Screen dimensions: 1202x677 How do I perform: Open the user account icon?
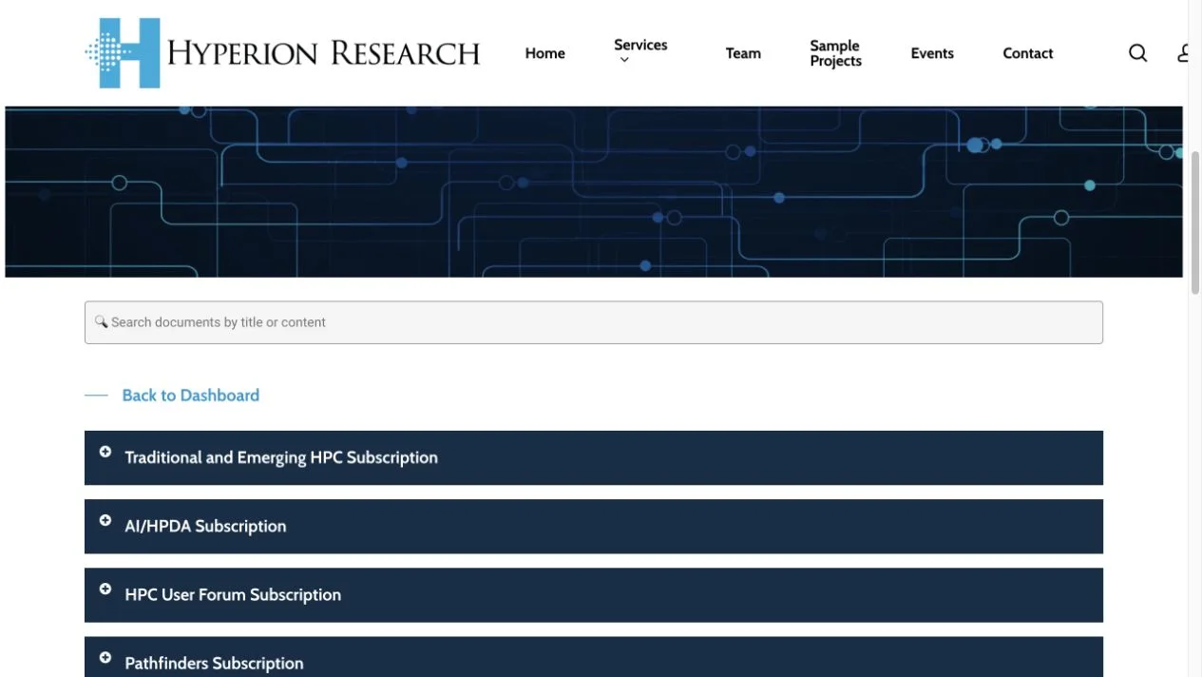tap(1183, 53)
